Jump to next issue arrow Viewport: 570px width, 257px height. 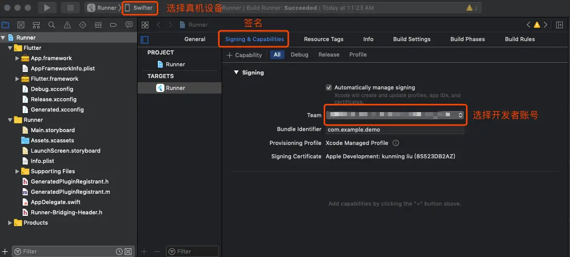(545, 25)
